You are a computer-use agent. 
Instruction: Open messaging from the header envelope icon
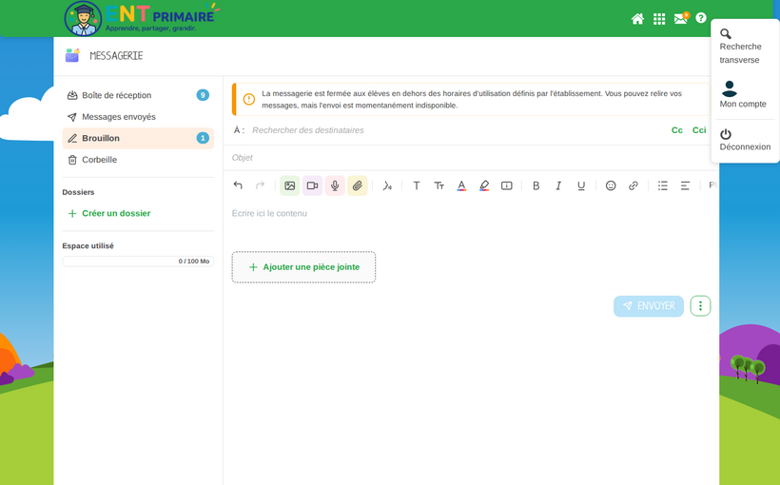pyautogui.click(x=681, y=18)
